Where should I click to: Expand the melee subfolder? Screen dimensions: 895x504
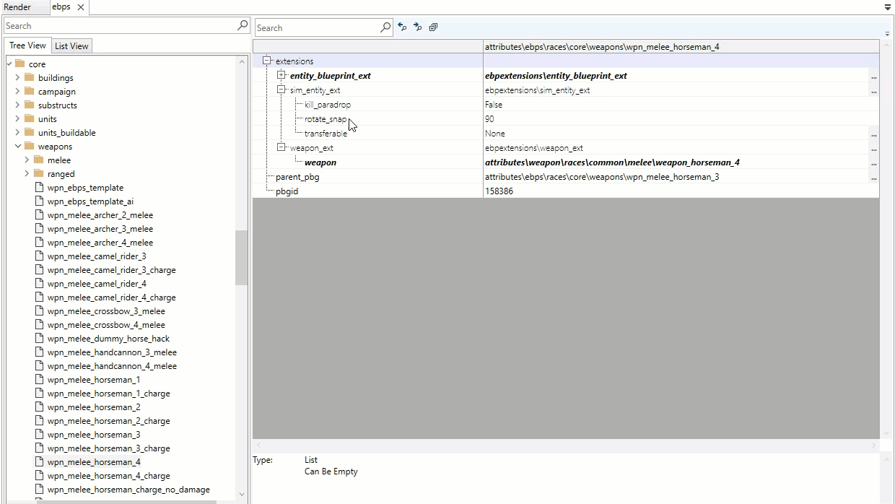point(27,160)
